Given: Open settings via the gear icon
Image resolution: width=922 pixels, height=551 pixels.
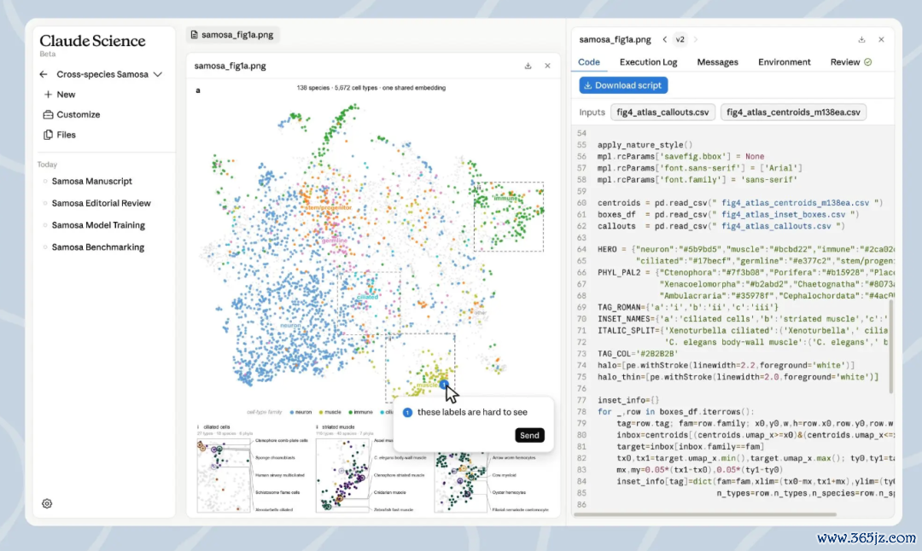Looking at the screenshot, I should click(47, 503).
